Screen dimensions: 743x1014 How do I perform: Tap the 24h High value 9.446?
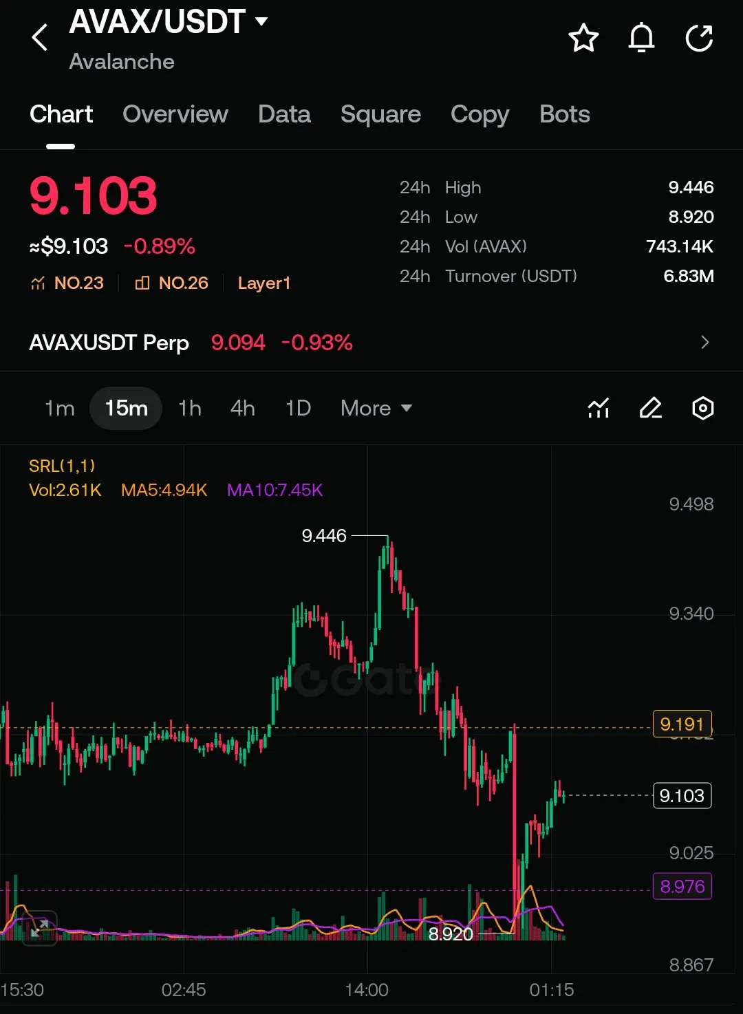point(691,187)
